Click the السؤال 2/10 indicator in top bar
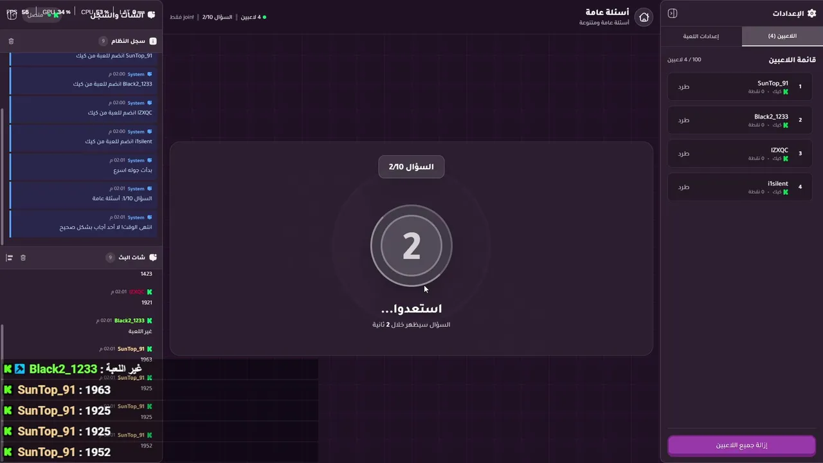The height and width of the screenshot is (463, 823). pyautogui.click(x=217, y=17)
